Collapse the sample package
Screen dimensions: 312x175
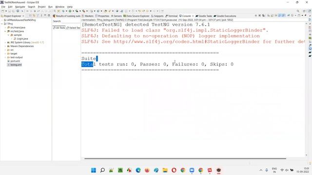pos(9,35)
